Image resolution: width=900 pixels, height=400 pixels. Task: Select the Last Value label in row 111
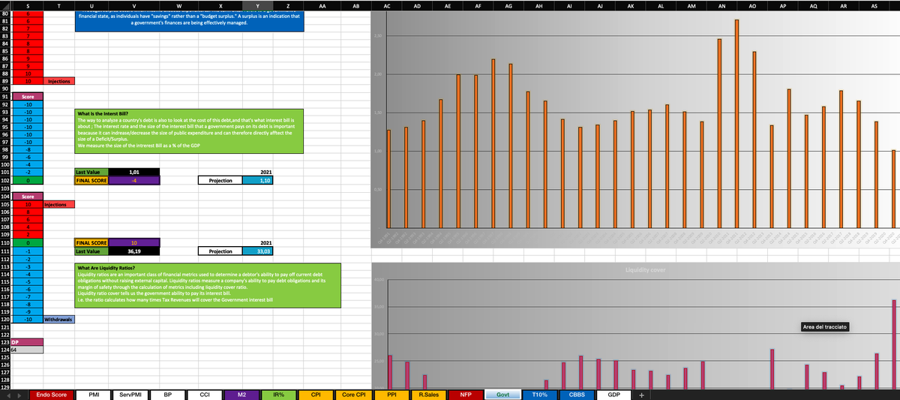[x=91, y=251]
